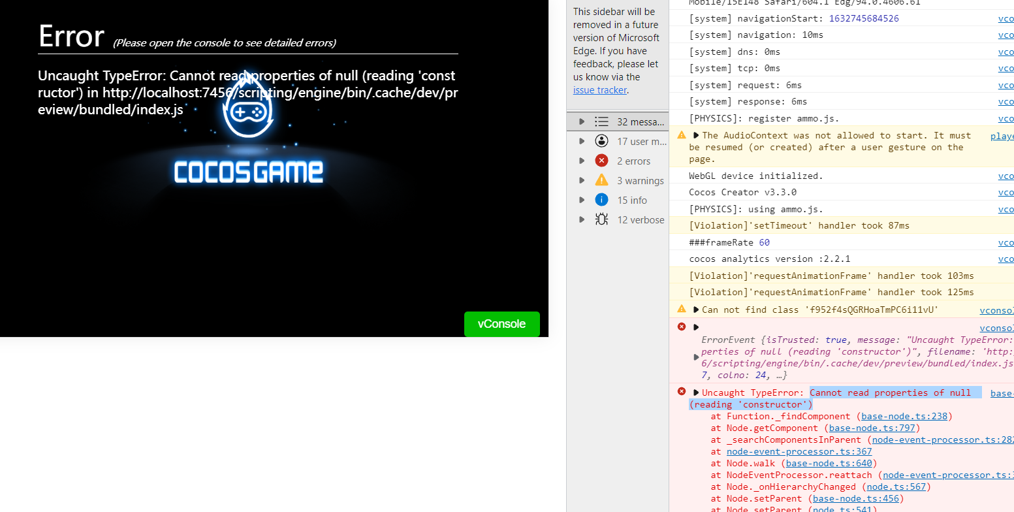
Task: Open the issue tracker link
Action: 599,90
